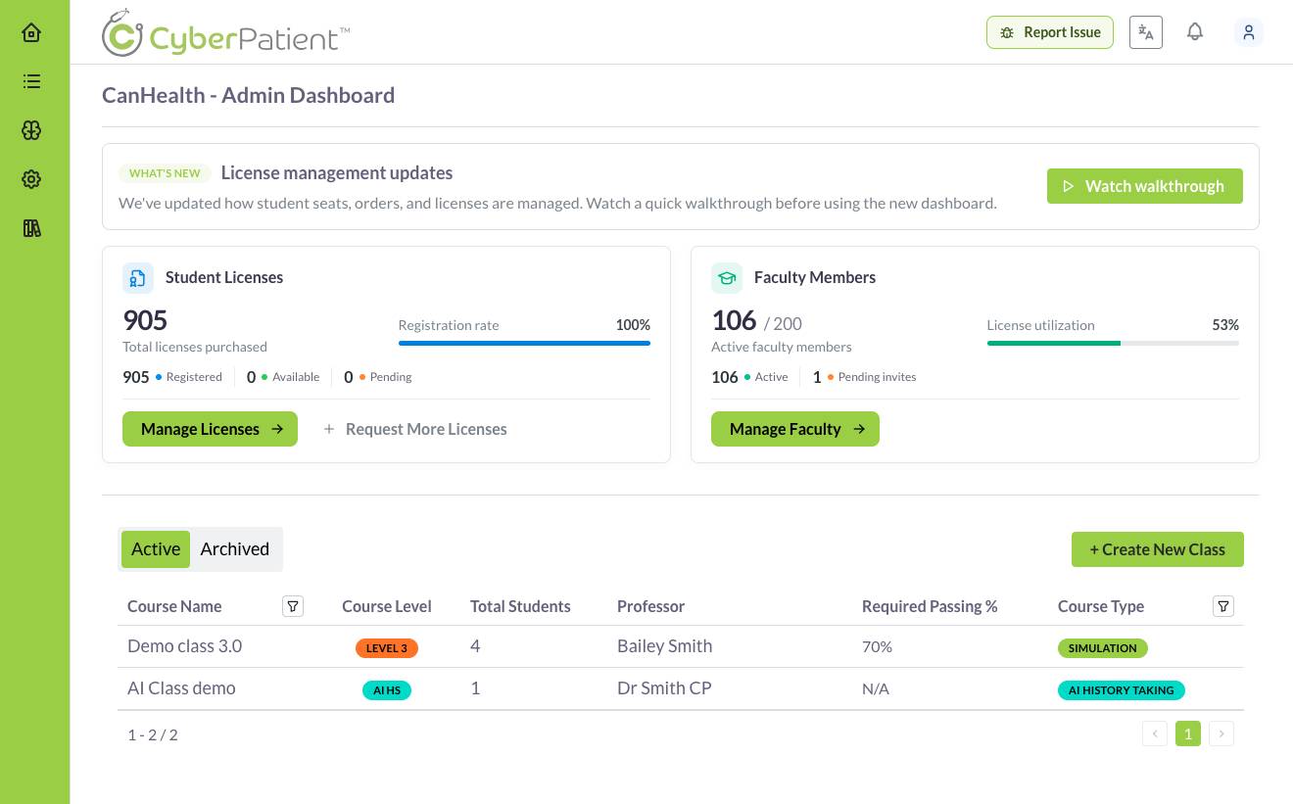Switch to the Archived classes tab
Image resolution: width=1293 pixels, height=804 pixels.
tap(235, 549)
